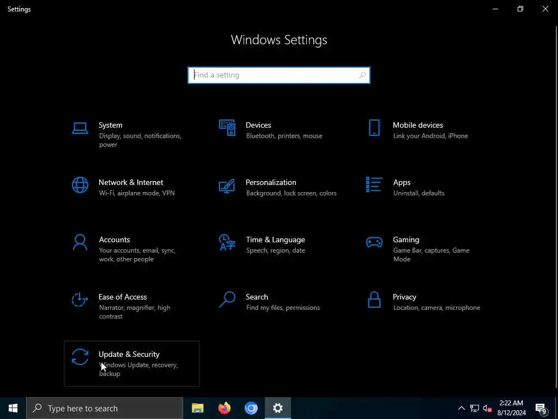Screen dimensions: 558x419
Task: Launch Firefox from the taskbar
Action: (224, 408)
